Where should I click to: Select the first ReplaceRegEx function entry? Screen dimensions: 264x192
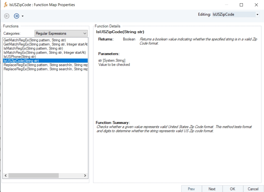(45, 65)
